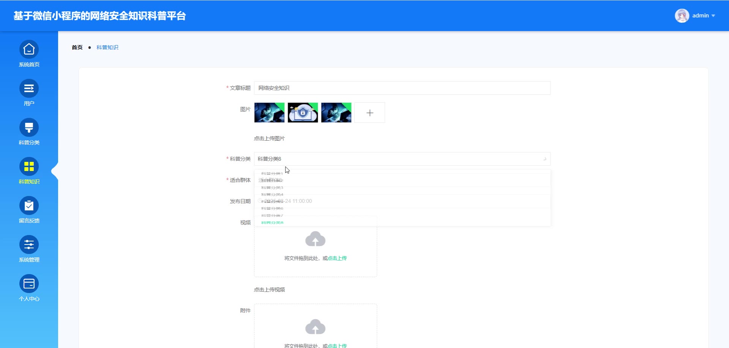Viewport: 729px width, 348px height.
Task: Select the 科普知识 grid icon
Action: pos(29,166)
